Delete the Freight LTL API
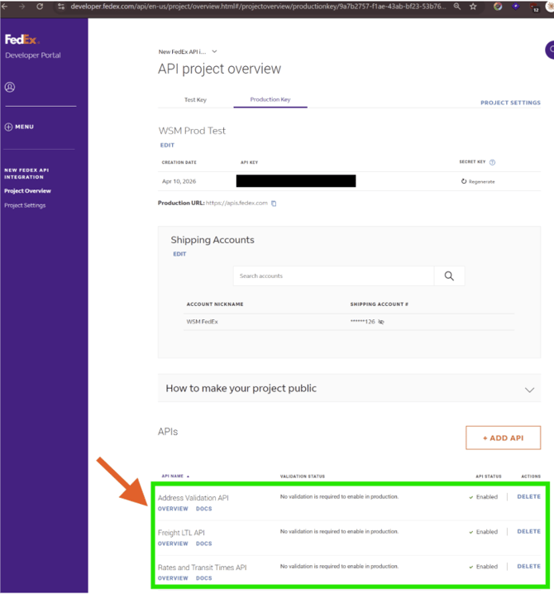Image resolution: width=554 pixels, height=594 pixels. [528, 531]
